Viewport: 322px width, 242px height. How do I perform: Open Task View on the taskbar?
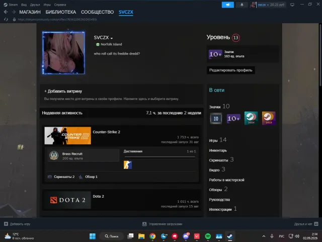click(x=130, y=236)
